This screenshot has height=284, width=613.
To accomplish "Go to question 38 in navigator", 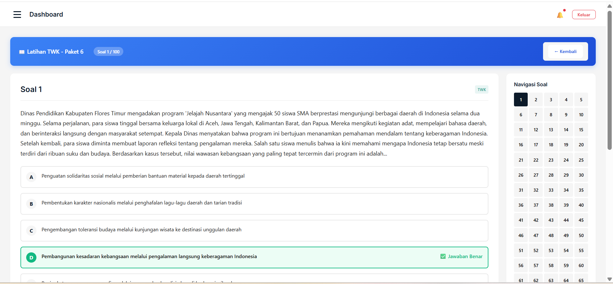I will (551, 205).
